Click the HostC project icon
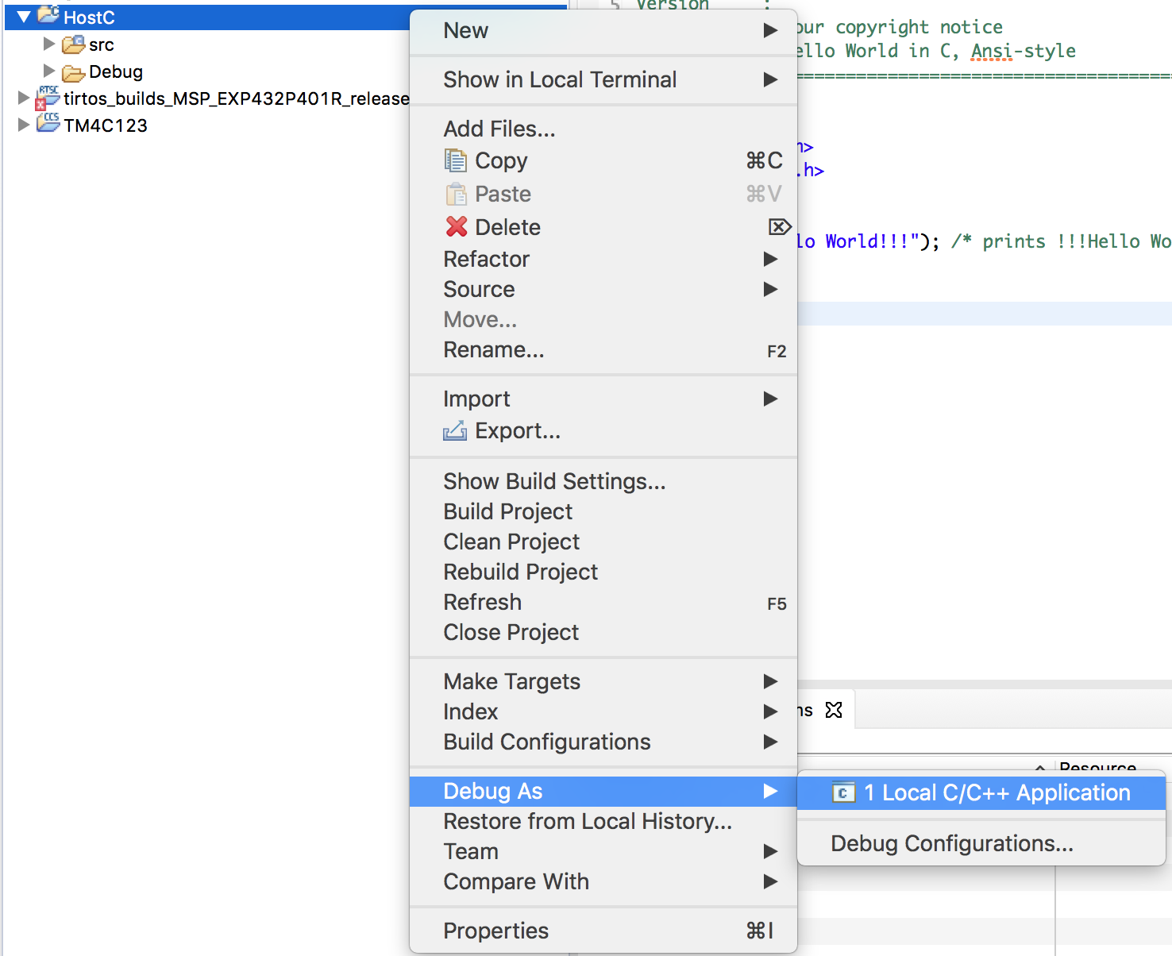The image size is (1172, 956). point(48,15)
